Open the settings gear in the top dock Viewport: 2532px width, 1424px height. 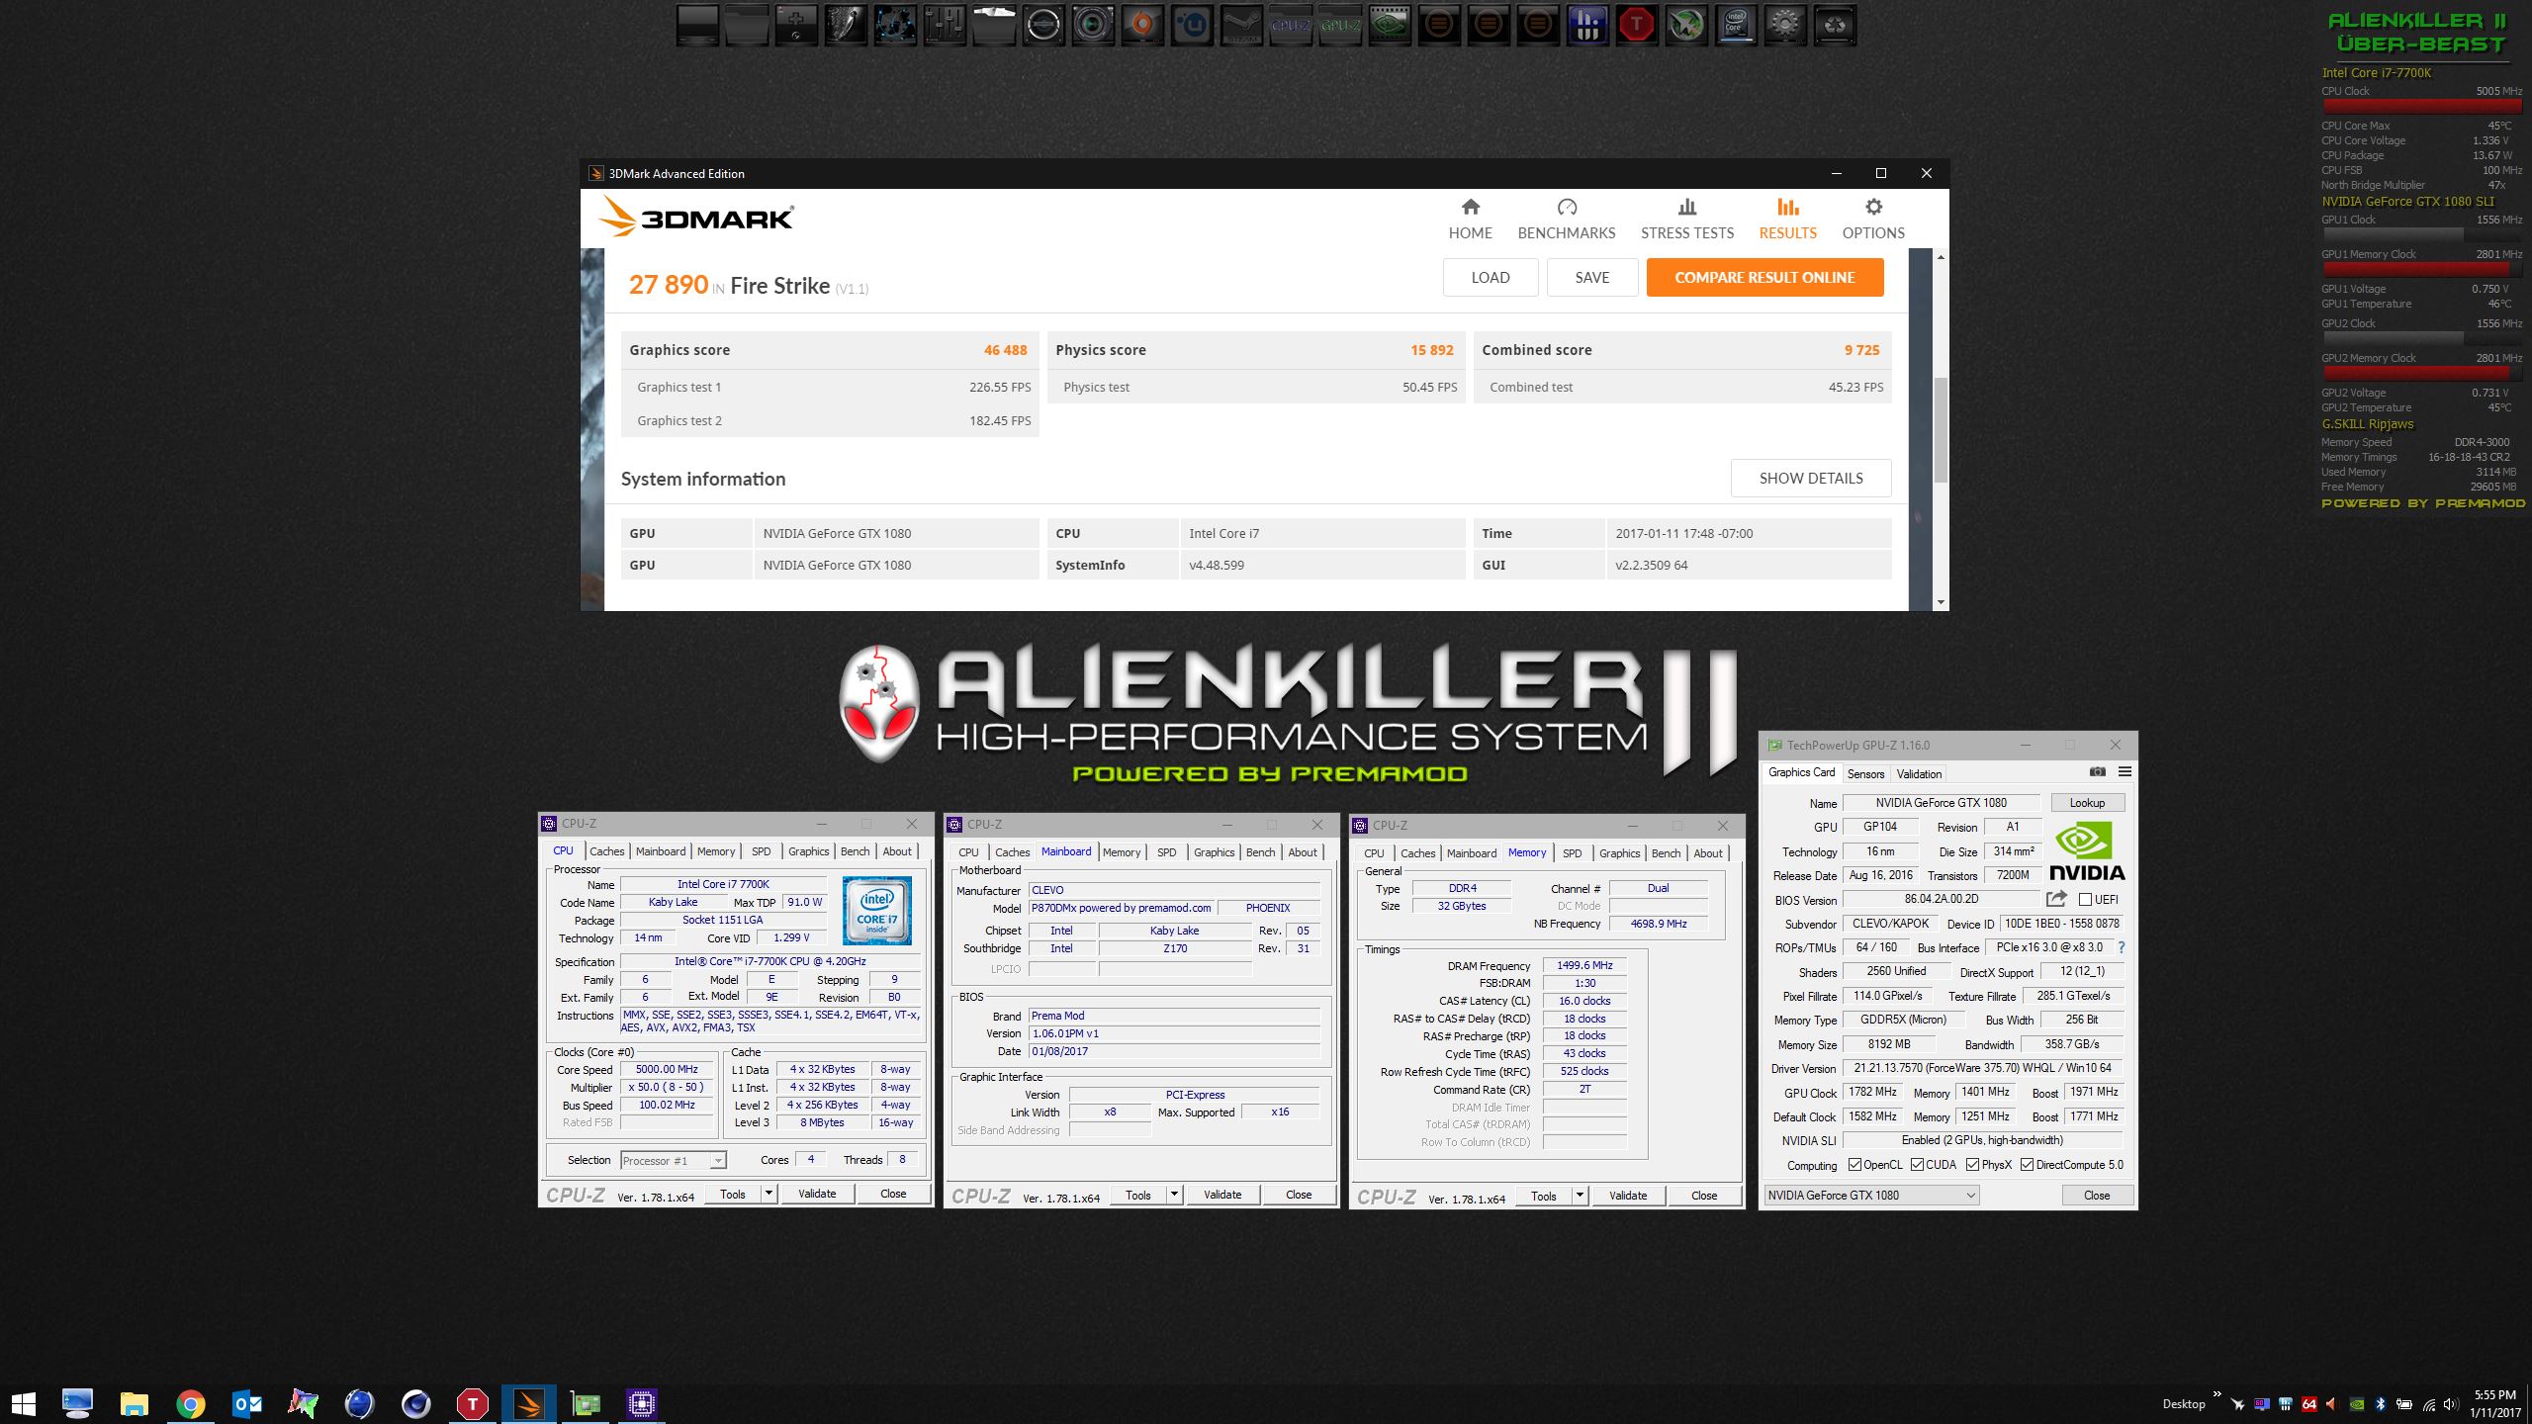click(1785, 25)
